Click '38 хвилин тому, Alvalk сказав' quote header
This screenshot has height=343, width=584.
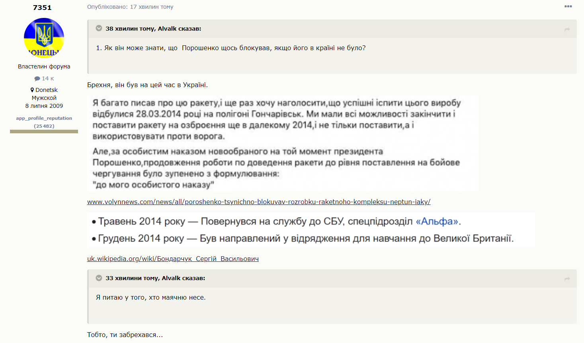point(153,29)
